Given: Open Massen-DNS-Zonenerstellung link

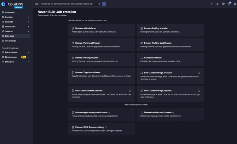Looking at the screenshot, I should tap(102, 129).
